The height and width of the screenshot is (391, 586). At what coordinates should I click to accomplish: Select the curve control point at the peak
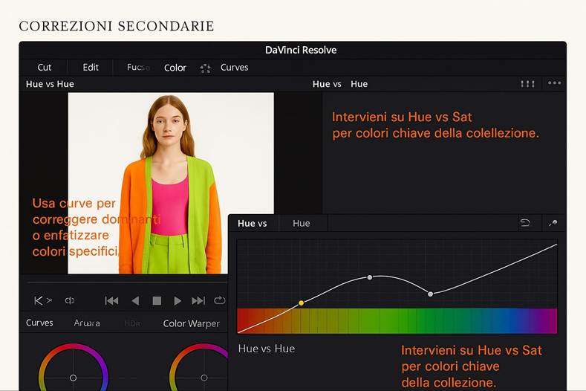(370, 277)
